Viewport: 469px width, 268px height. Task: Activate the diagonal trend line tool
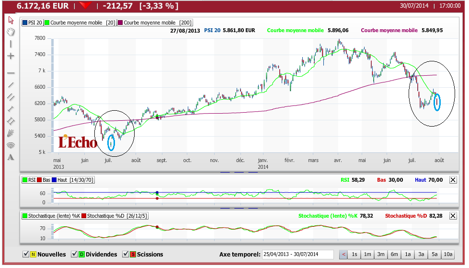coord(11,85)
